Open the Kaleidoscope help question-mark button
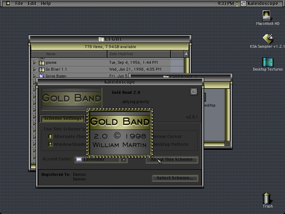 (194, 92)
